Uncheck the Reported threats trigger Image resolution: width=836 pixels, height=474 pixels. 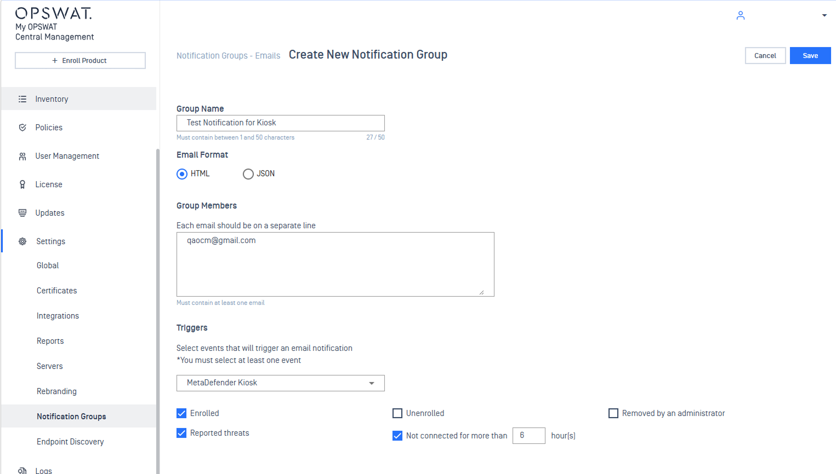pyautogui.click(x=181, y=432)
